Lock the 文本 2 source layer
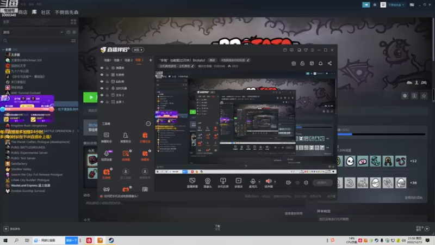The image size is (435, 245). [107, 95]
